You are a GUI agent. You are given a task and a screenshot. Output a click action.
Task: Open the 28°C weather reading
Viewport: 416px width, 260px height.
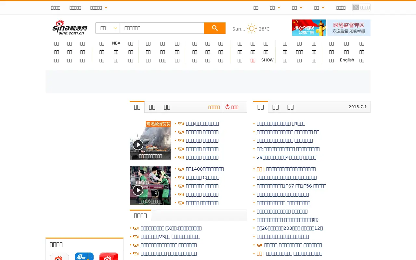[264, 29]
